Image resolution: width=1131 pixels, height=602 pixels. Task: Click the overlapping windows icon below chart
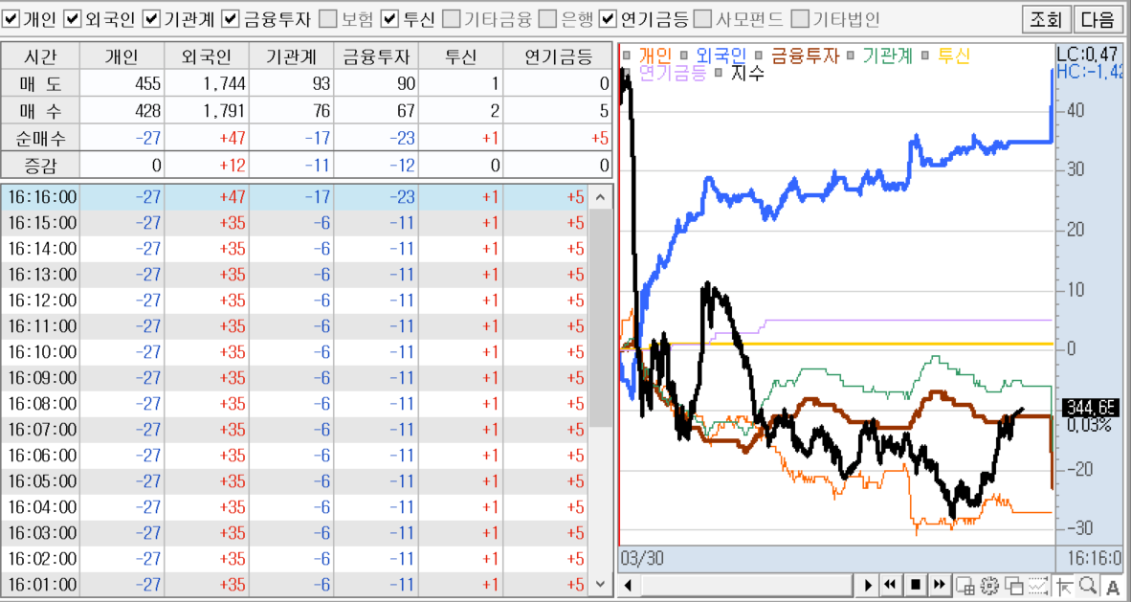(x=1014, y=585)
